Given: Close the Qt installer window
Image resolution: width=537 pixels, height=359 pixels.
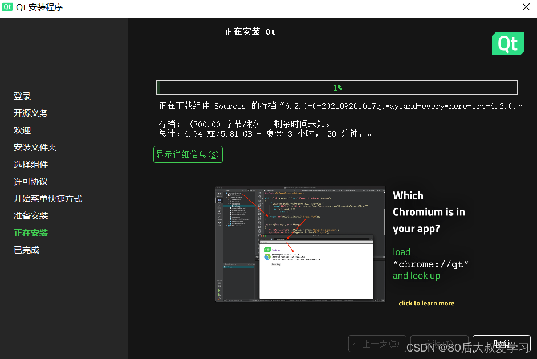Looking at the screenshot, I should point(527,7).
